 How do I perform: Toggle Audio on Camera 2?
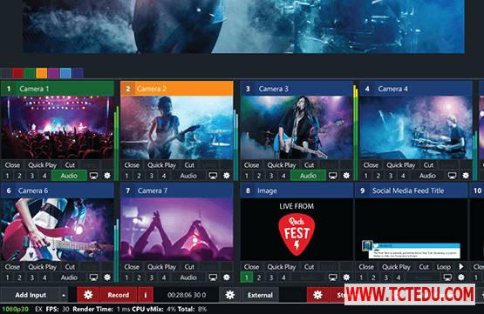[188, 176]
